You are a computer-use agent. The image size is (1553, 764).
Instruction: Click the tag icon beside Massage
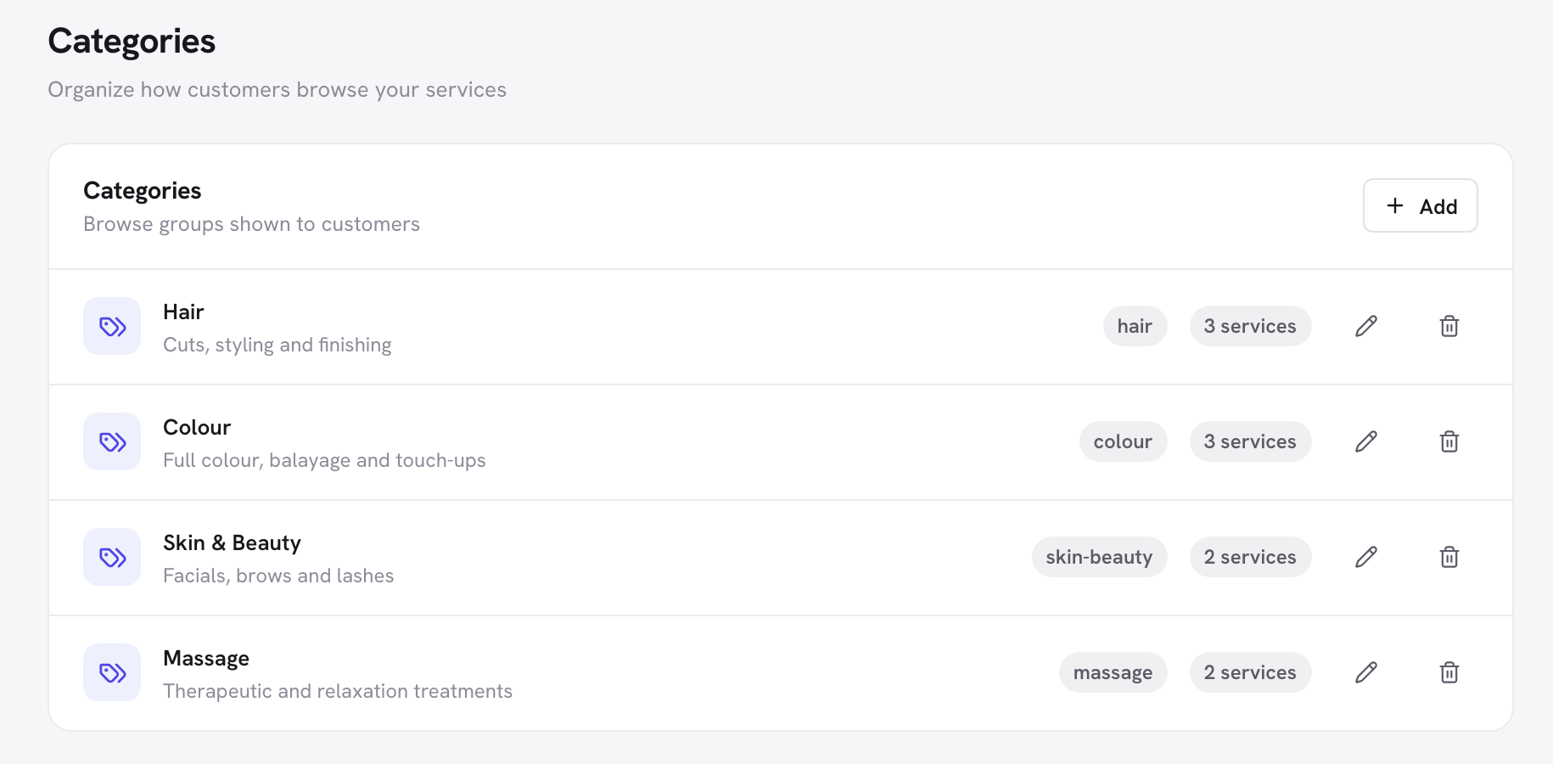point(112,672)
